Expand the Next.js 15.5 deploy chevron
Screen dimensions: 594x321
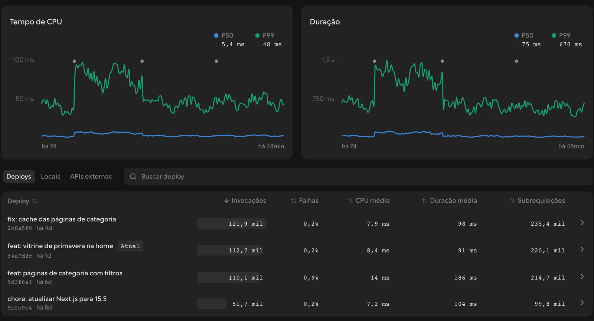[582, 303]
